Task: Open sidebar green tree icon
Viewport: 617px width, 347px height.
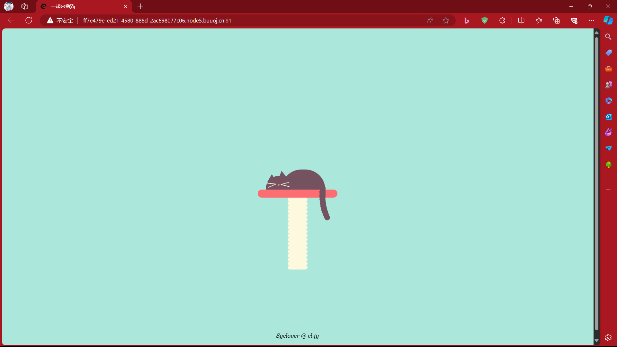Action: [x=608, y=165]
